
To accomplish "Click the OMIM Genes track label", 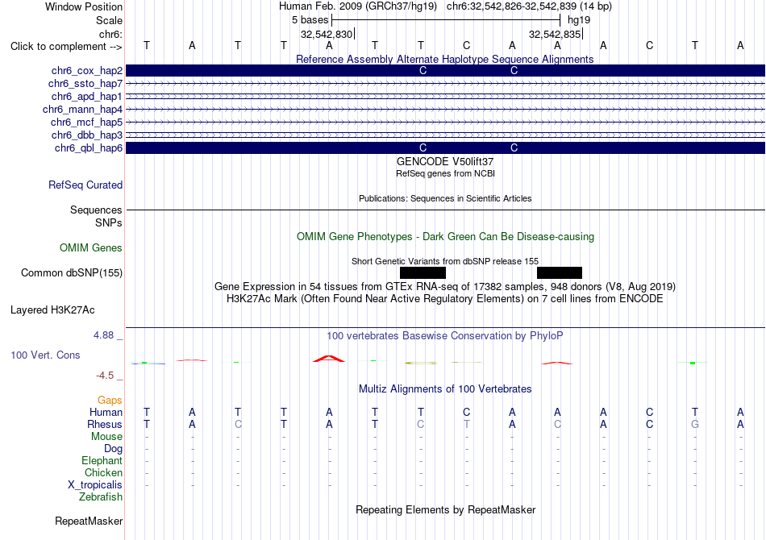I will pos(91,248).
